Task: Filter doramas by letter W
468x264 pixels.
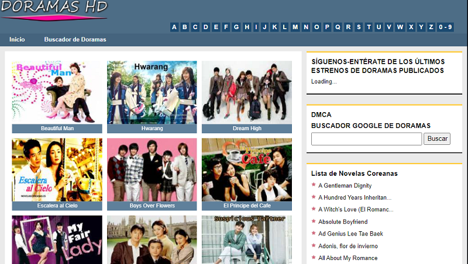Action: tap(400, 27)
